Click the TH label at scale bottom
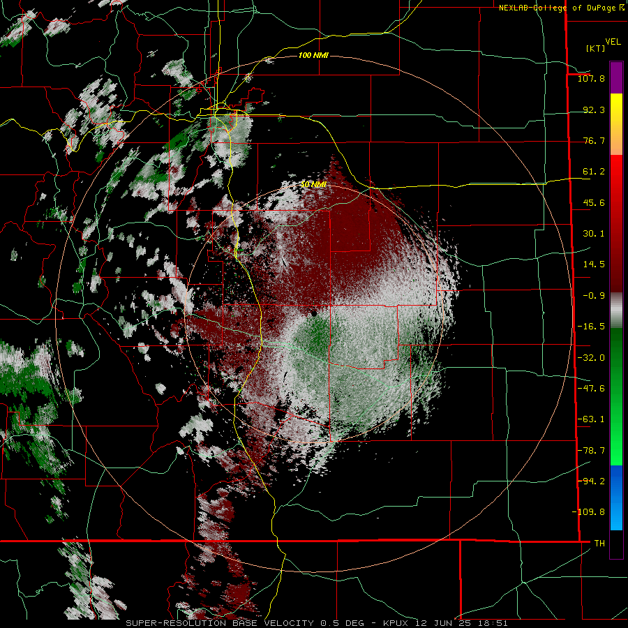 click(599, 544)
